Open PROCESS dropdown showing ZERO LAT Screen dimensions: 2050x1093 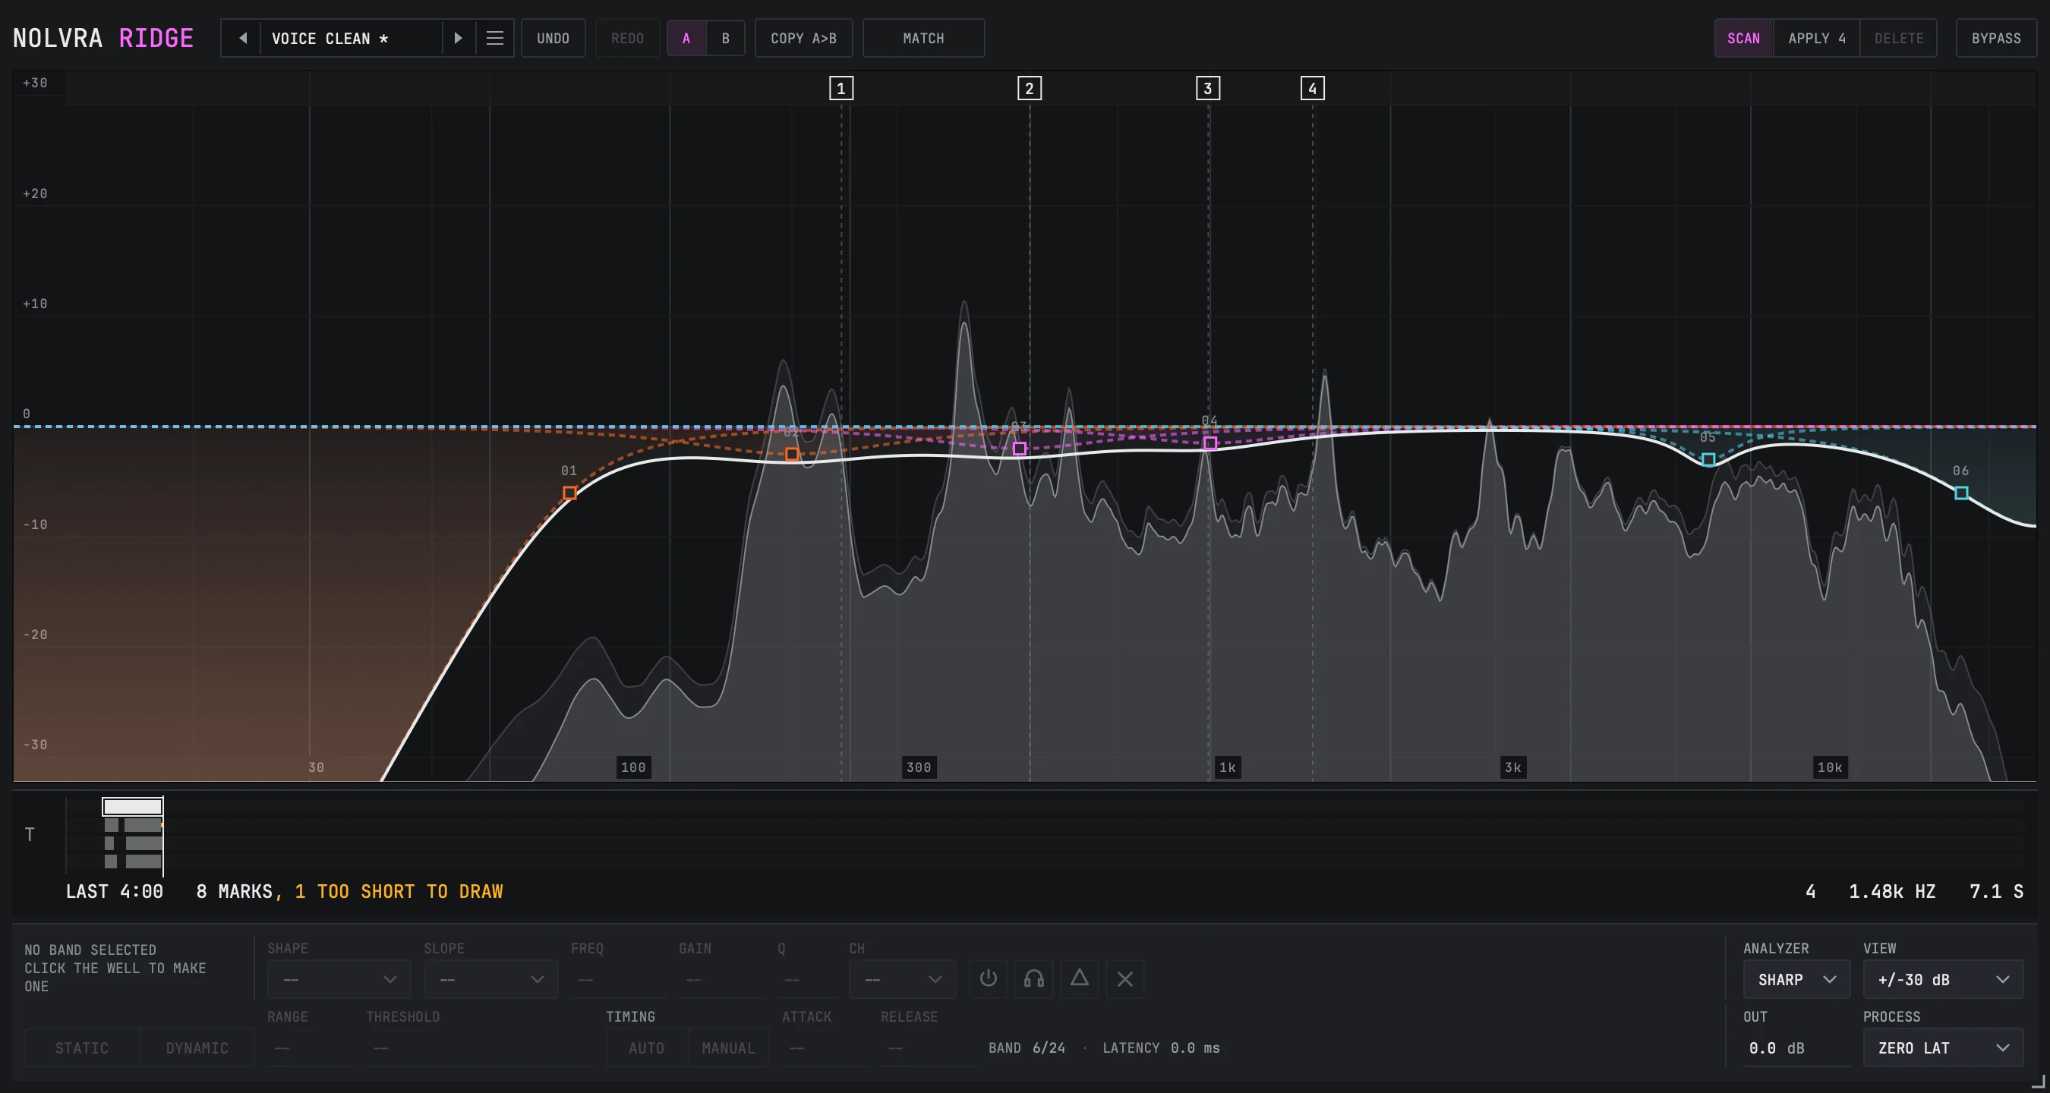click(1943, 1047)
